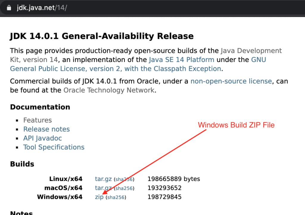Click the JDK 14.0.1 General-Availability Release heading
The height and width of the screenshot is (215, 305).
click(x=102, y=36)
